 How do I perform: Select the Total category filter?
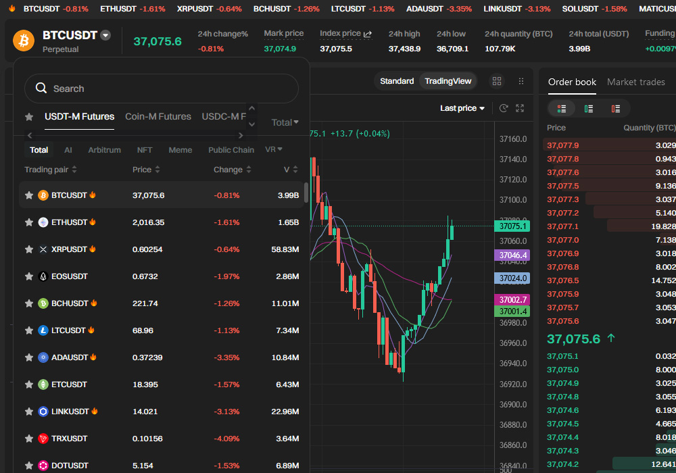[39, 150]
